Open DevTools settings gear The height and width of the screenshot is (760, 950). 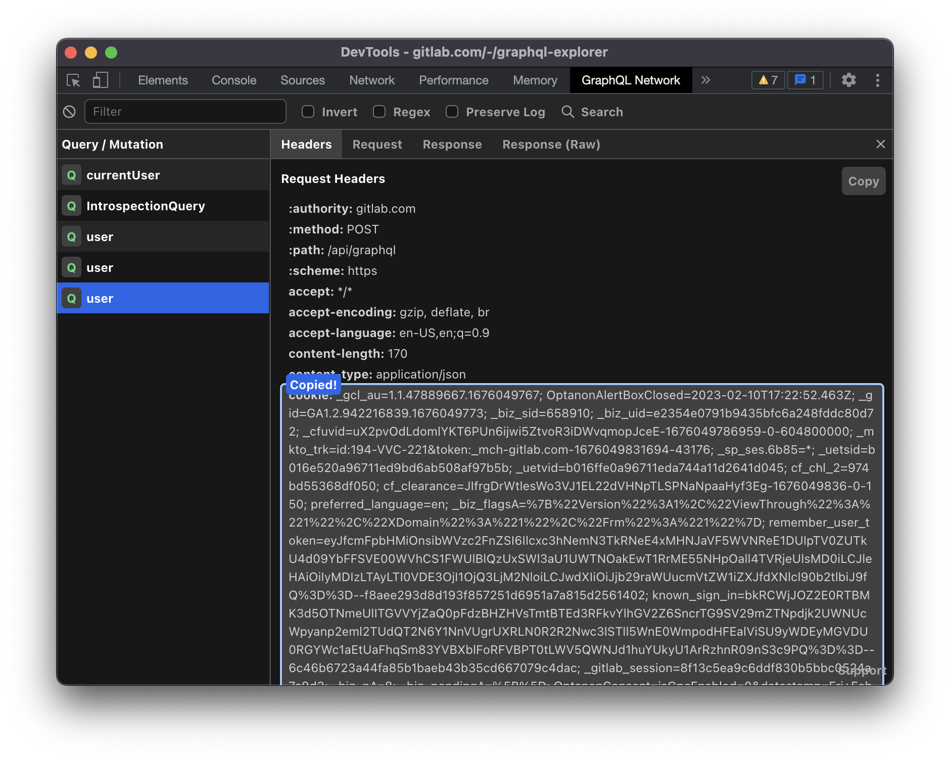pyautogui.click(x=848, y=80)
